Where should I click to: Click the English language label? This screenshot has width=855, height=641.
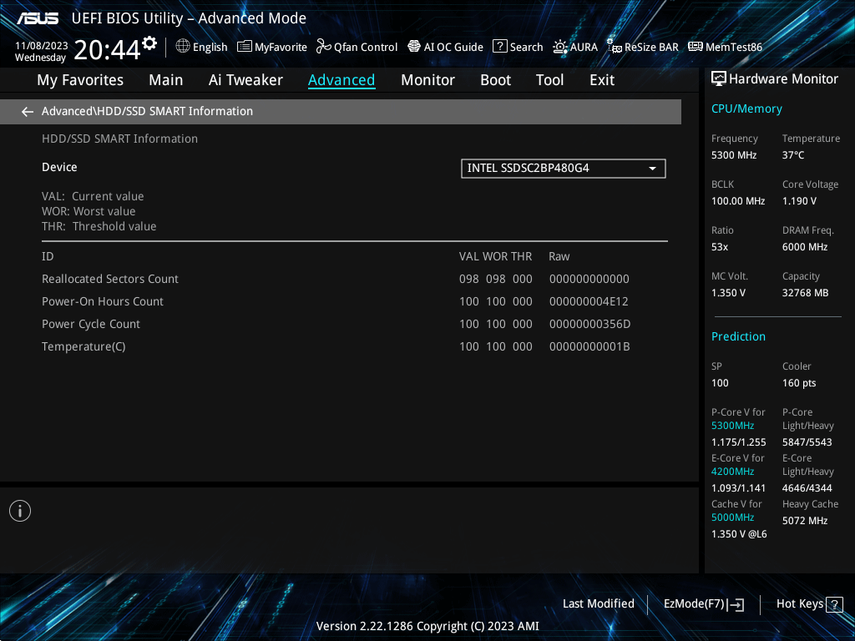click(210, 48)
